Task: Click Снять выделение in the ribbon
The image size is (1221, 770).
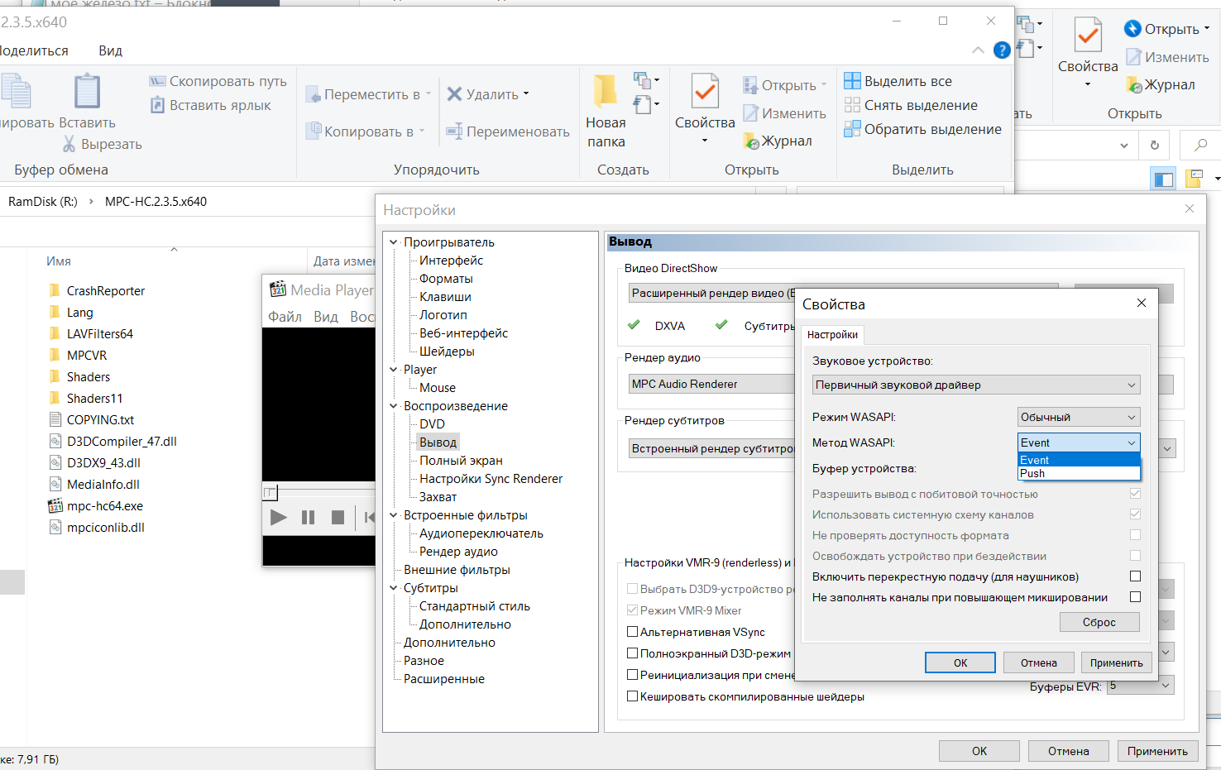Action: [911, 105]
